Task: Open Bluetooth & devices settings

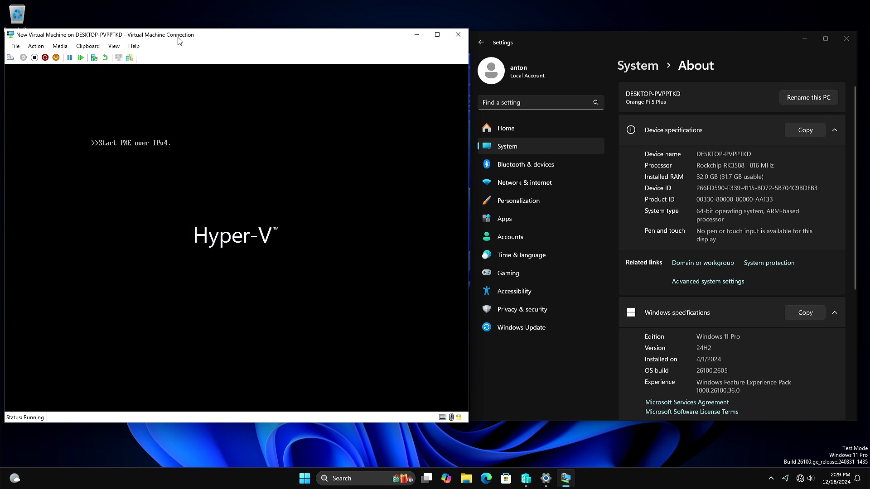Action: 541,164
